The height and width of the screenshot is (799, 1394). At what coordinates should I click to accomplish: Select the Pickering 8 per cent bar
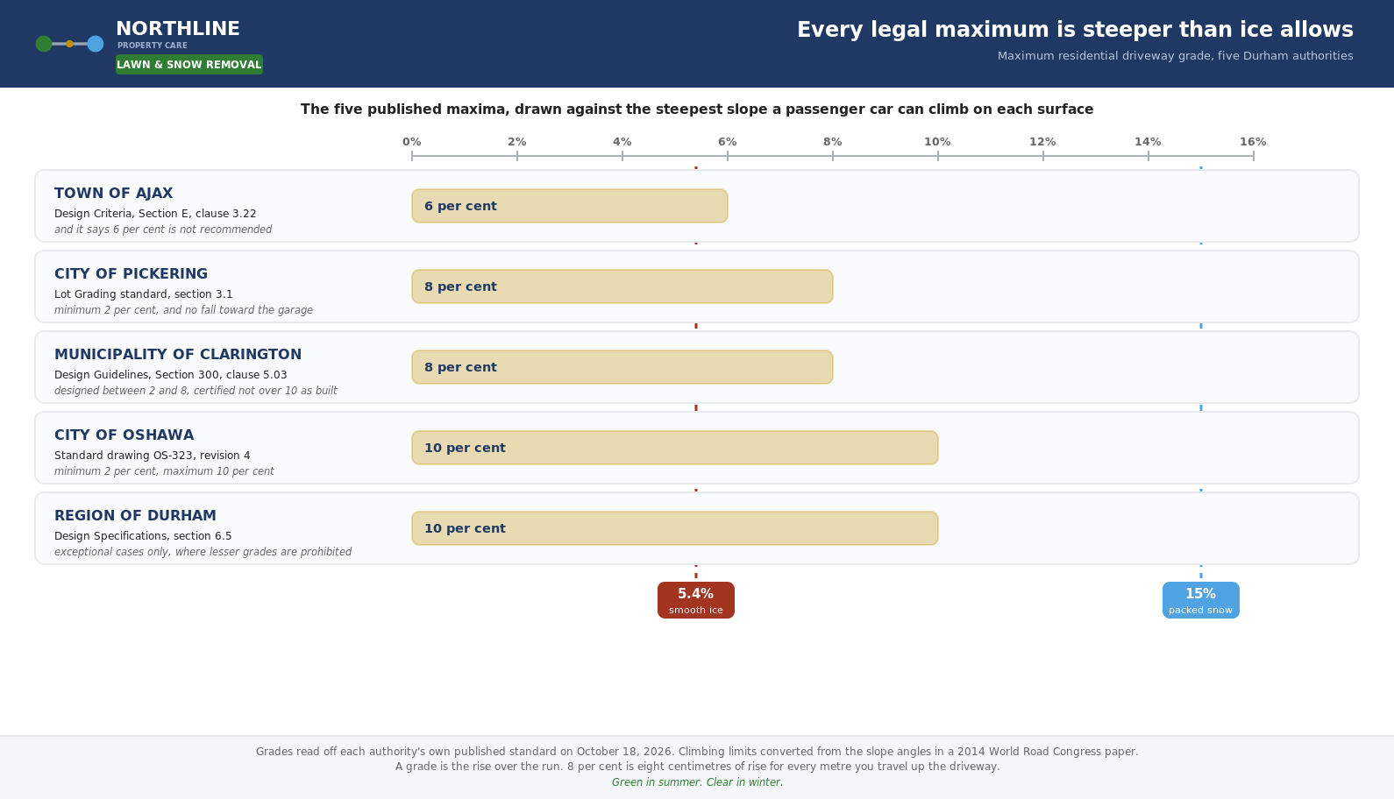click(x=622, y=286)
